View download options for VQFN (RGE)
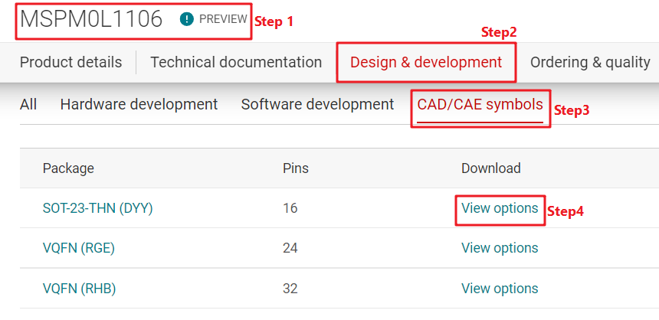 [500, 248]
